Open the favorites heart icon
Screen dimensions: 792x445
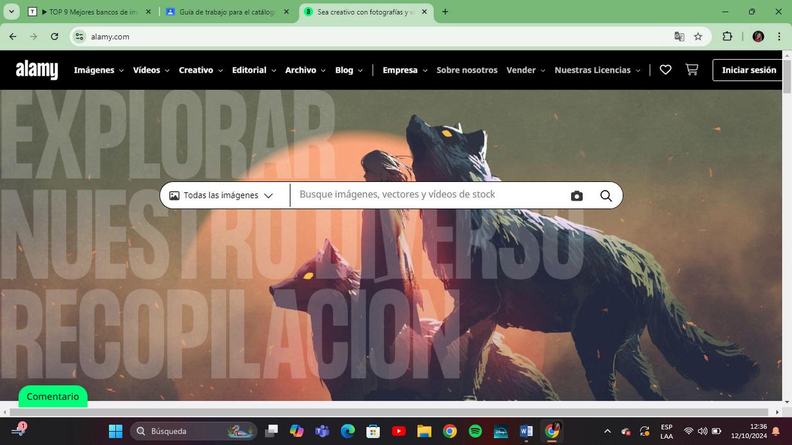point(666,69)
